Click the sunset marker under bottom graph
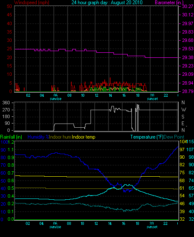Screen dimensions: 194x237 [152, 227]
